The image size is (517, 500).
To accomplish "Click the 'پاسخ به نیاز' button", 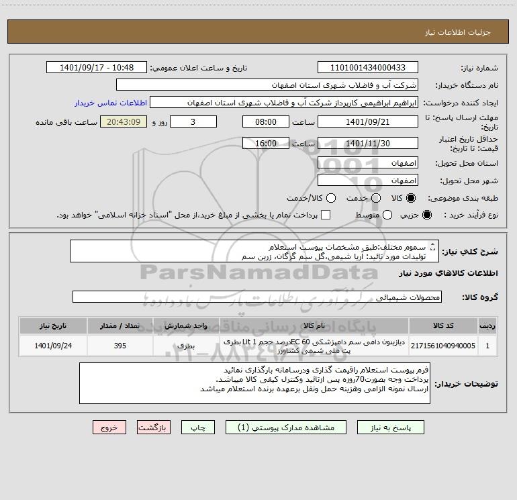I will [x=390, y=428].
